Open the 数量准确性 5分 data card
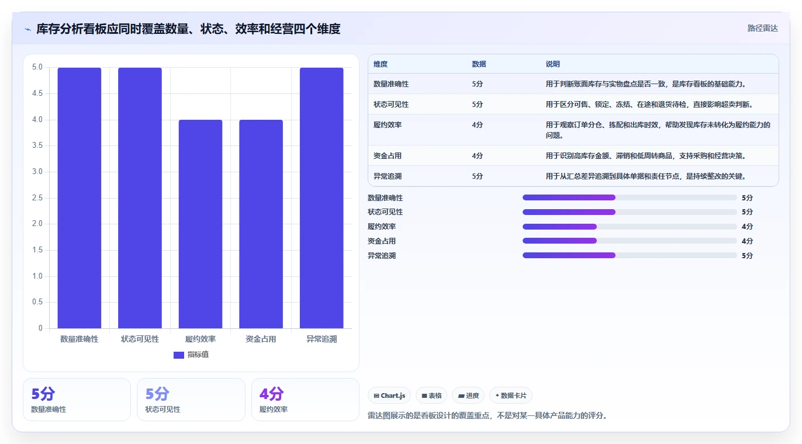802x444 pixels. [x=77, y=400]
